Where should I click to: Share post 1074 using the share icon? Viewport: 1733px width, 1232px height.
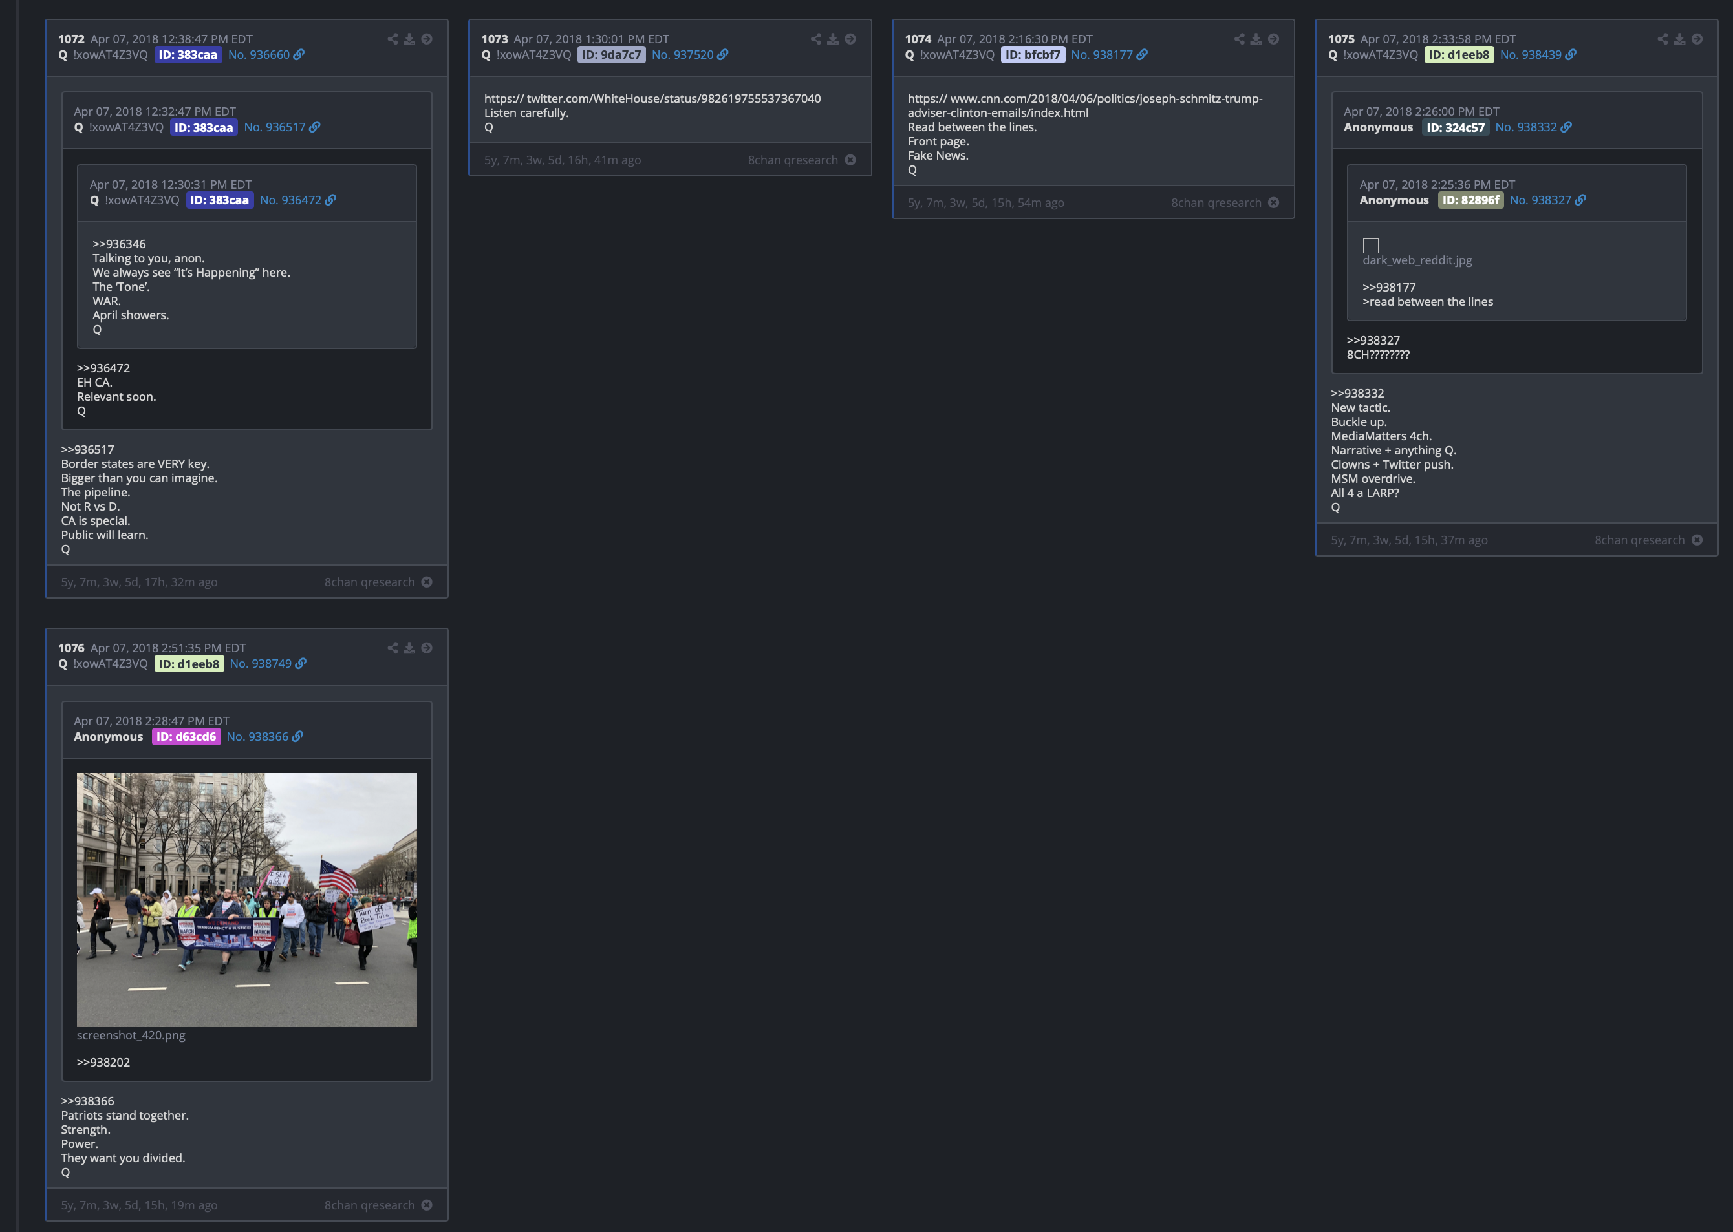(x=1239, y=39)
